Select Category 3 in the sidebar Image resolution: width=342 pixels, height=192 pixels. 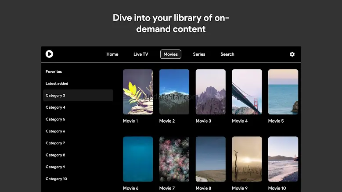tap(78, 96)
